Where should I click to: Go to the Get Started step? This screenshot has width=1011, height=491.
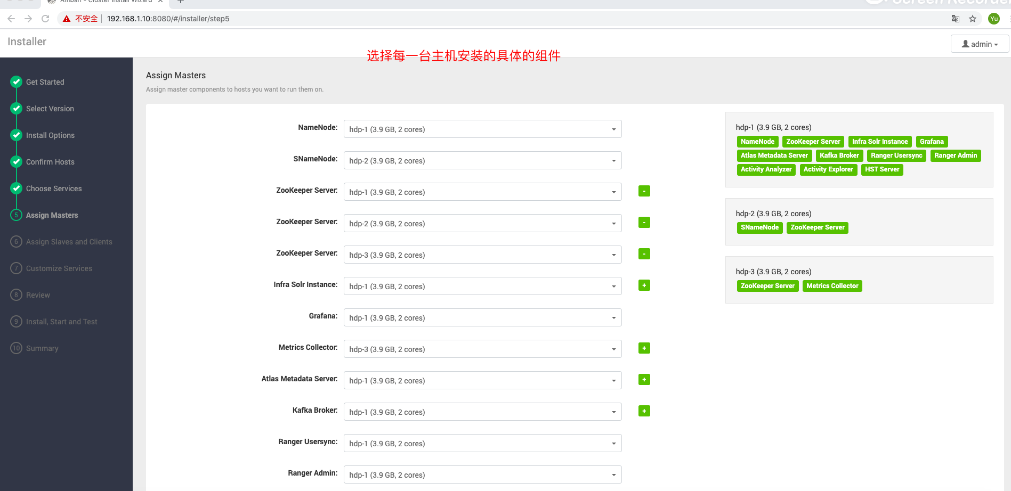tap(45, 82)
